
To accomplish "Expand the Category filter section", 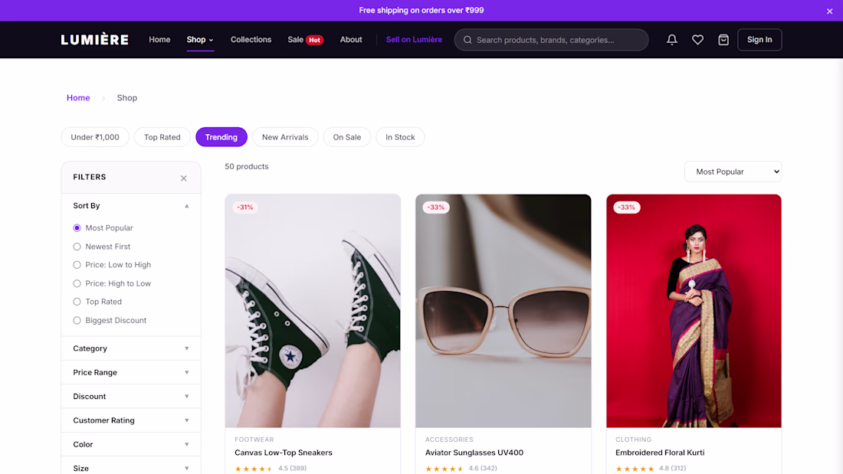I will (x=131, y=348).
